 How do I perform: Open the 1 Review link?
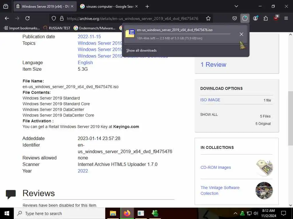click(x=213, y=64)
